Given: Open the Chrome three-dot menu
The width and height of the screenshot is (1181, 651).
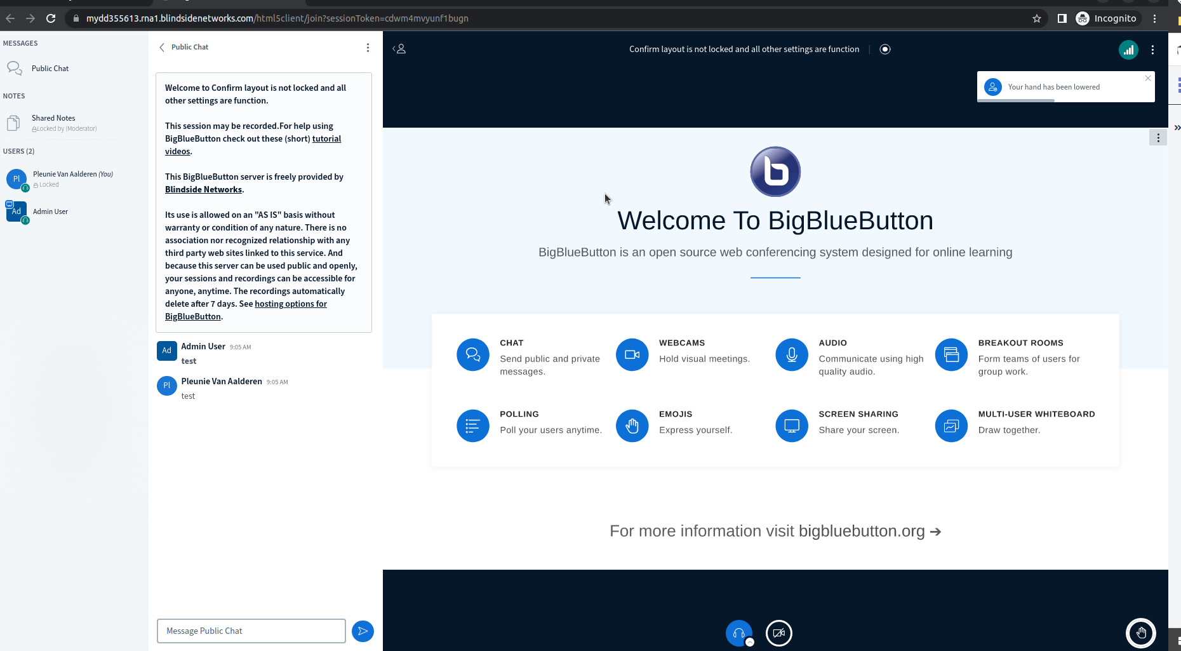Looking at the screenshot, I should [x=1155, y=18].
